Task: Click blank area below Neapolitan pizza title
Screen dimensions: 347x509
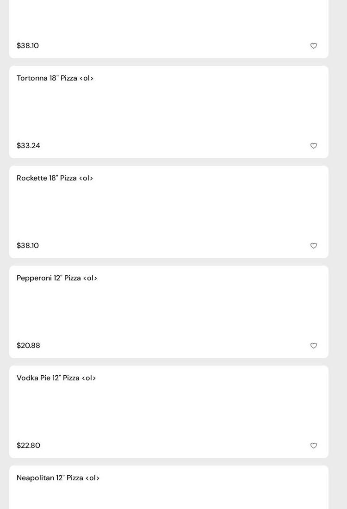Action: 169,497
